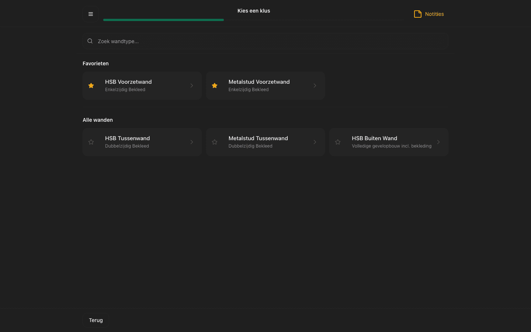The width and height of the screenshot is (531, 332).
Task: Go back with the Terug button
Action: tap(96, 320)
